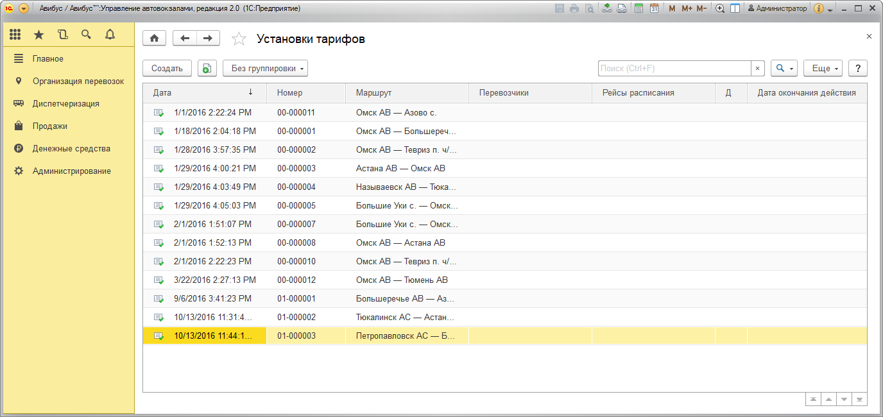Expand the Без группировки dropdown
Viewport: 883px width, 417px height.
265,69
